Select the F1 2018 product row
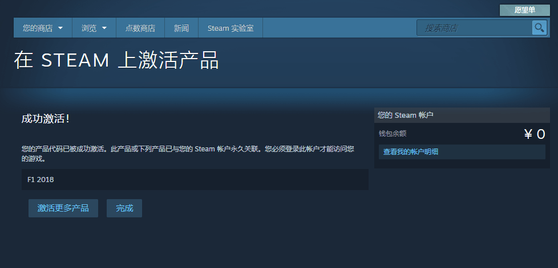The width and height of the screenshot is (558, 268). pos(195,180)
